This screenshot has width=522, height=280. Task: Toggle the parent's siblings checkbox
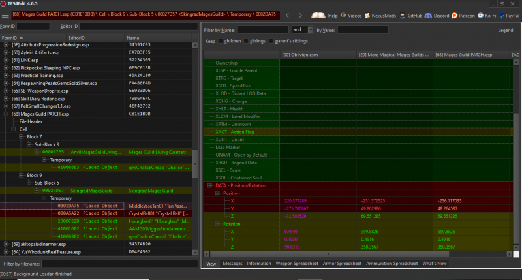pyautogui.click(x=271, y=41)
